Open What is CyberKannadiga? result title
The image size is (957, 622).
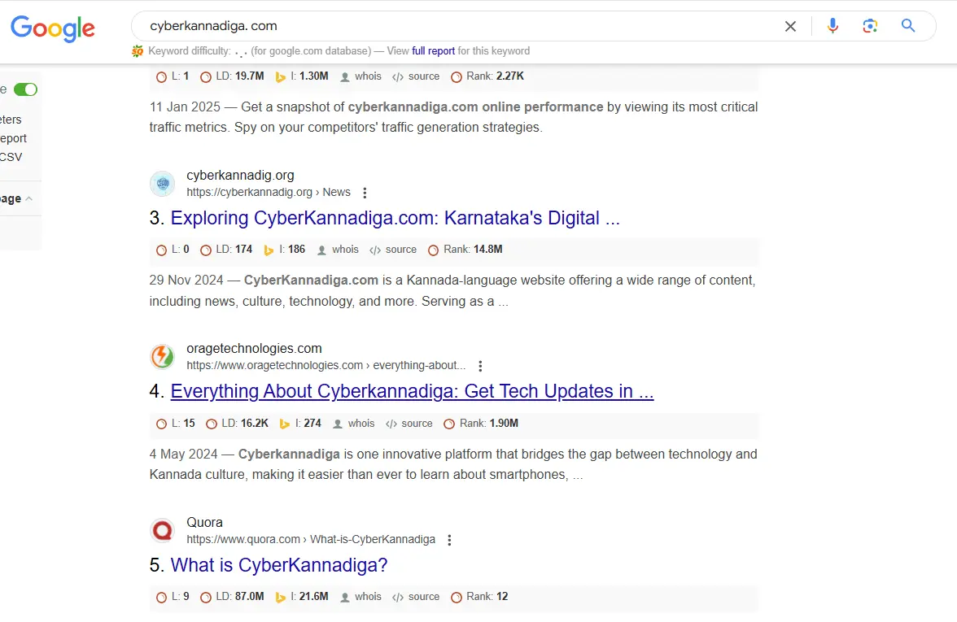click(279, 565)
